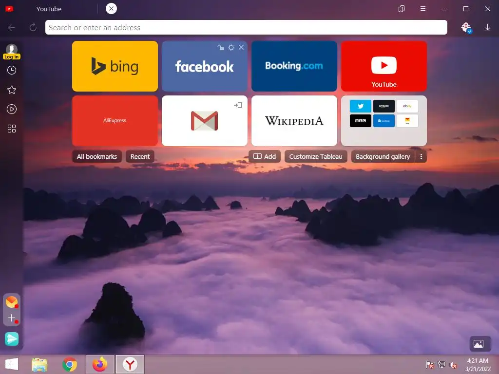Open the Protect security shield icon
Viewport: 499px width, 374px height.
(x=466, y=28)
